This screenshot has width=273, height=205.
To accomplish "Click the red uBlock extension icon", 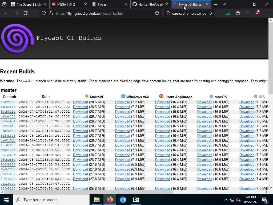I will 257,13.
